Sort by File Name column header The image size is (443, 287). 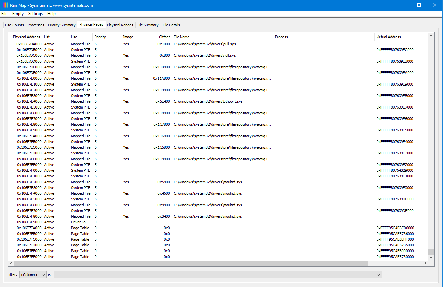[222, 37]
